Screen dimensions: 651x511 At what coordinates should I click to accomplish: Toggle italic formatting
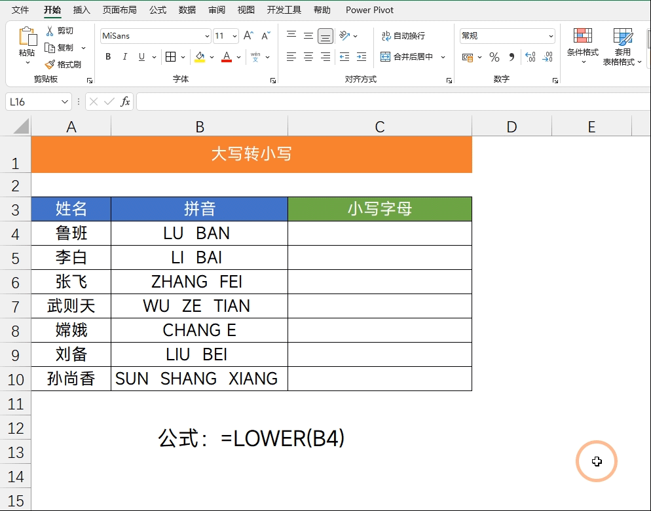coord(124,58)
